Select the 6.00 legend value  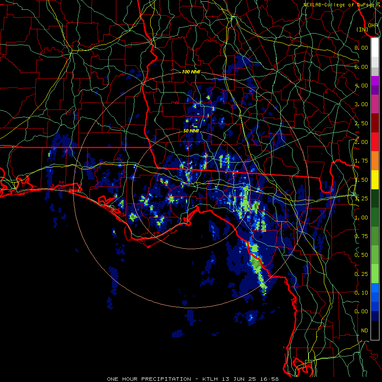pyautogui.click(x=361, y=67)
